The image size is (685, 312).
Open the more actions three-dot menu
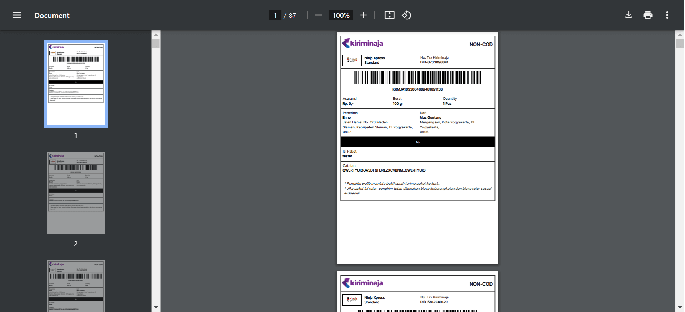coord(667,15)
